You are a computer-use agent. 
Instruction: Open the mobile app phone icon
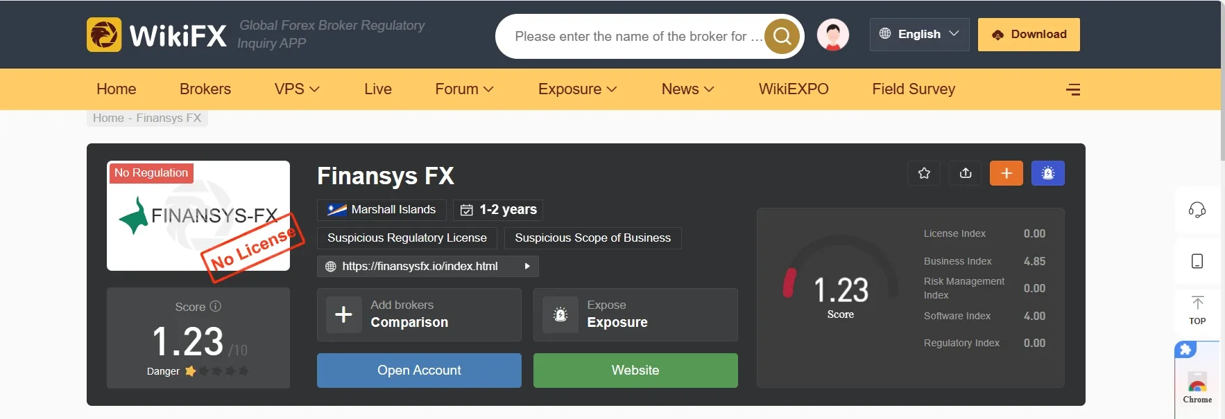1197,261
